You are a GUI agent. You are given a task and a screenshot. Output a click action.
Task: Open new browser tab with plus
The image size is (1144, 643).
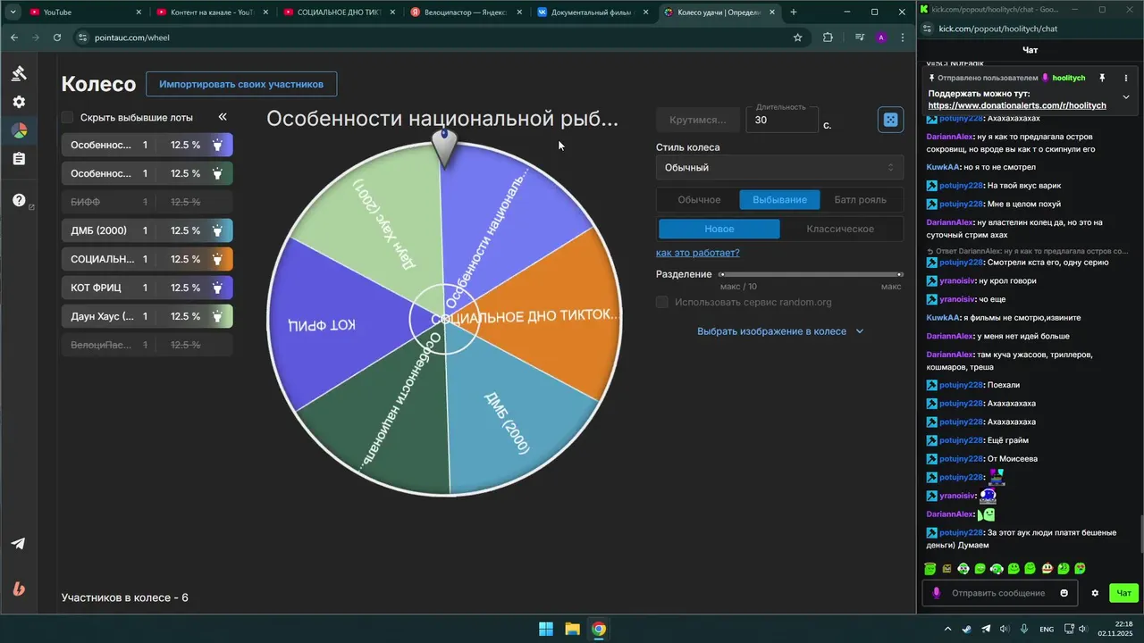pos(793,12)
